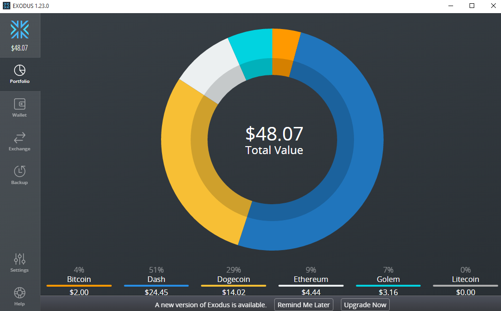Click the cyan Golem color bar
The height and width of the screenshot is (311, 501).
pos(388,286)
